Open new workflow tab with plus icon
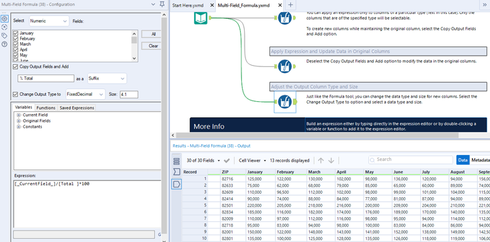490x242 pixels. click(x=290, y=5)
